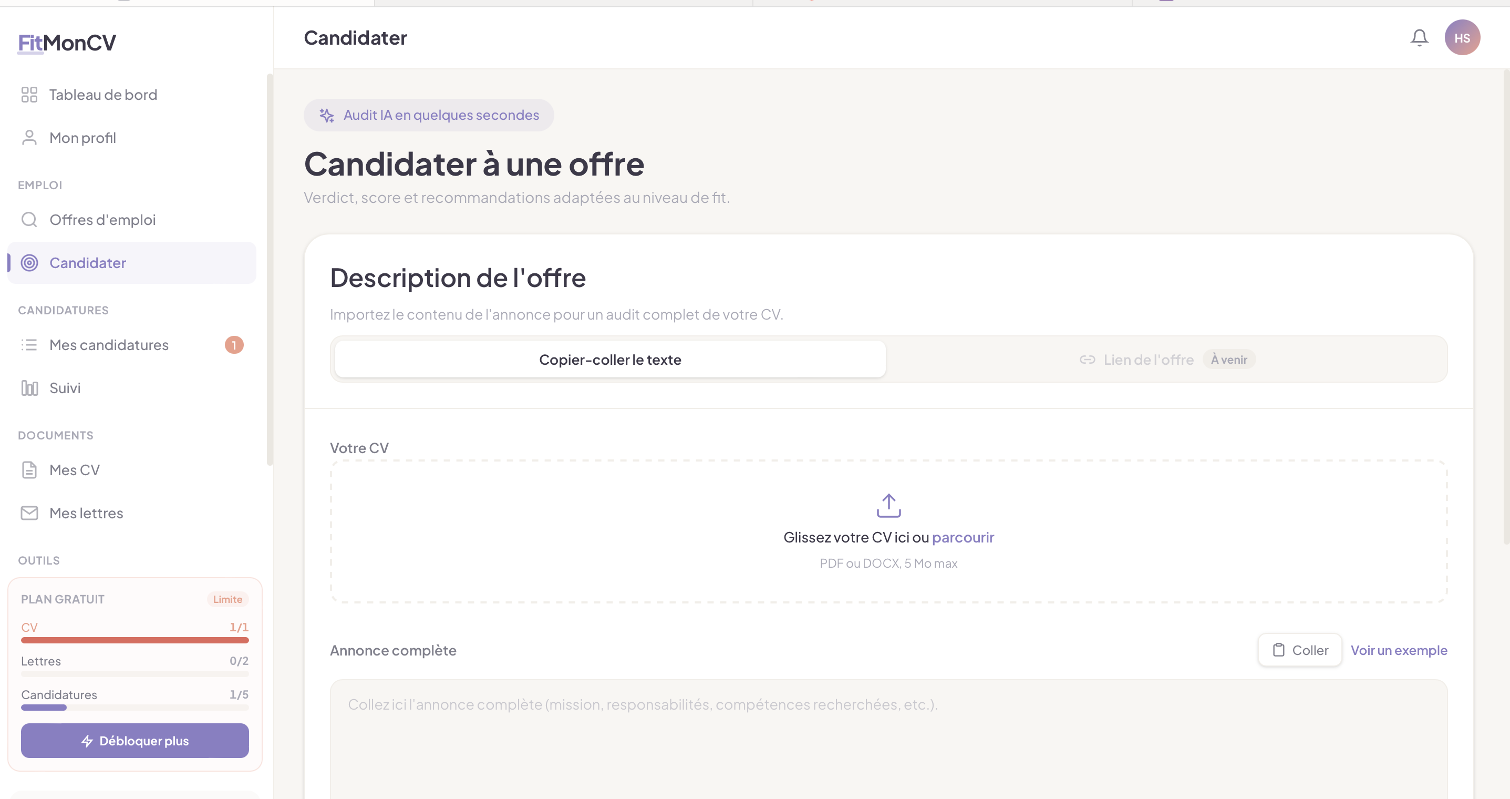This screenshot has width=1510, height=799.
Task: Open the Mes CV document icon
Action: point(29,469)
